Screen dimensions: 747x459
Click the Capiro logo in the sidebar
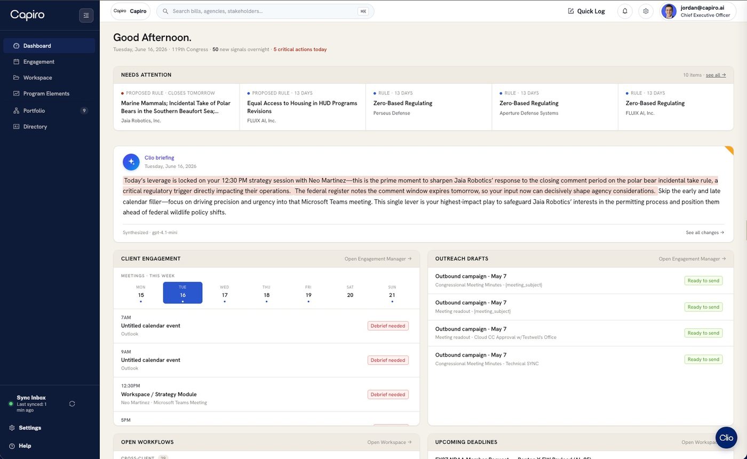[x=28, y=15]
